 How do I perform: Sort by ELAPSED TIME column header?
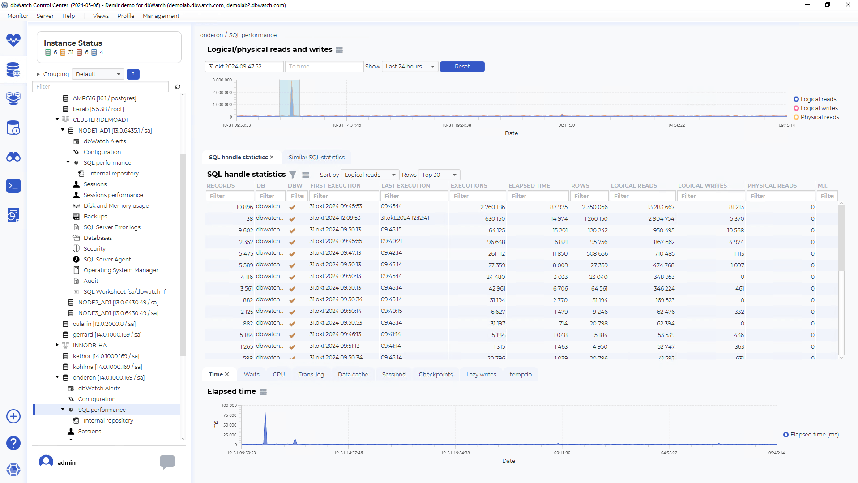click(x=529, y=185)
